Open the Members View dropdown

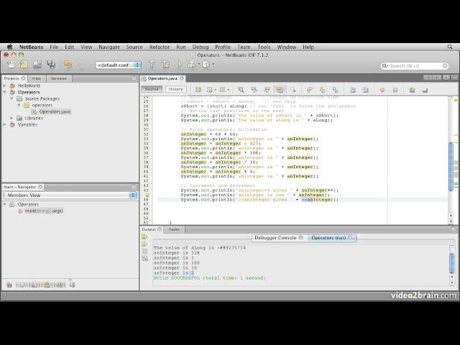pos(70,195)
